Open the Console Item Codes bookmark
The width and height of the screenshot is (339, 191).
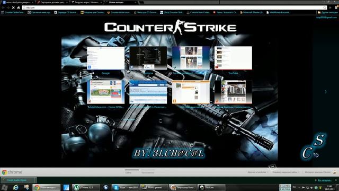[199, 13]
